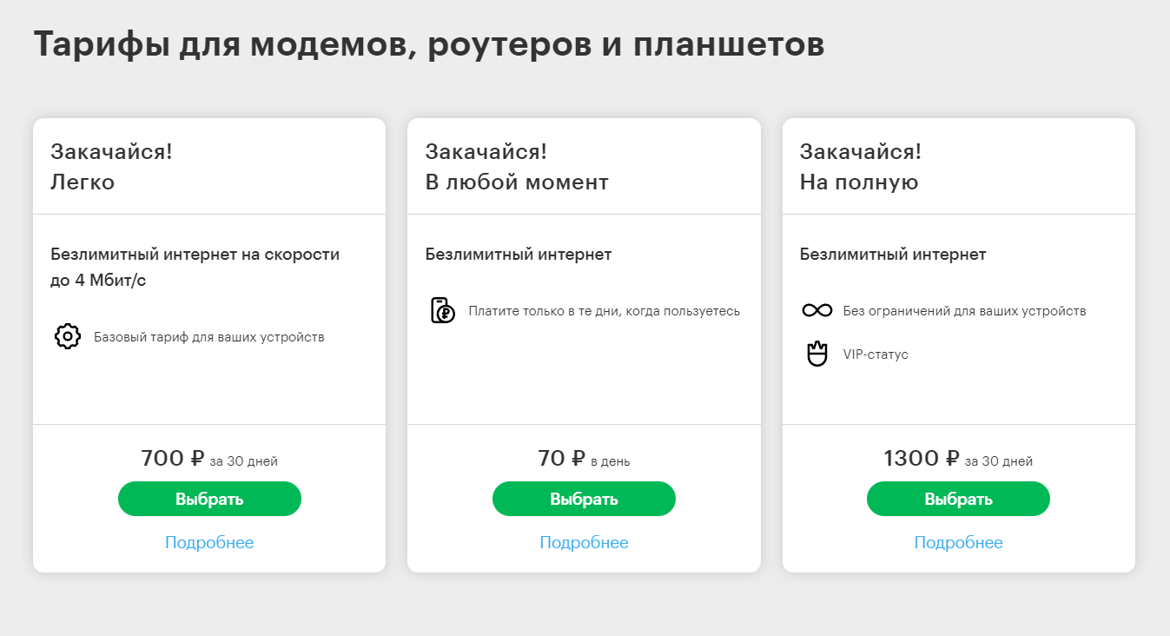
Task: Open Подробнее link under В любой момент tariff
Action: [x=584, y=543]
